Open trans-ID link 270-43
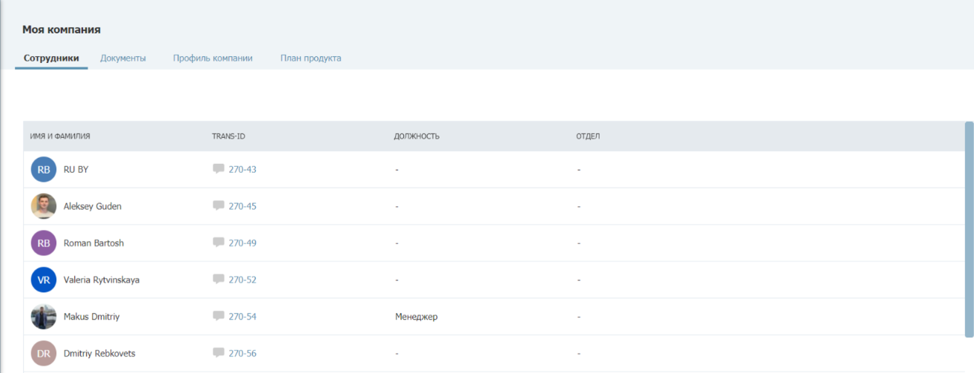974x373 pixels. [242, 169]
